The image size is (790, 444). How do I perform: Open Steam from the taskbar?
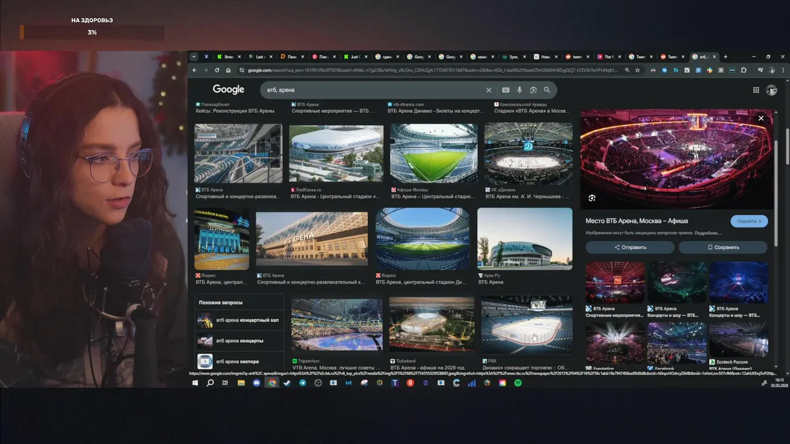(x=287, y=383)
